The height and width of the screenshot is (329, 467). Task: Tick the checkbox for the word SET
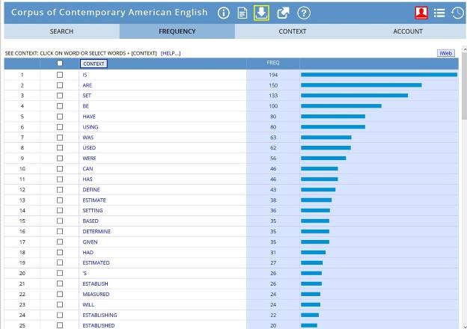tap(60, 96)
